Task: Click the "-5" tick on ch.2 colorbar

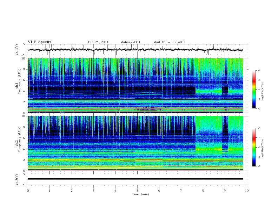Action: coord(259,147)
